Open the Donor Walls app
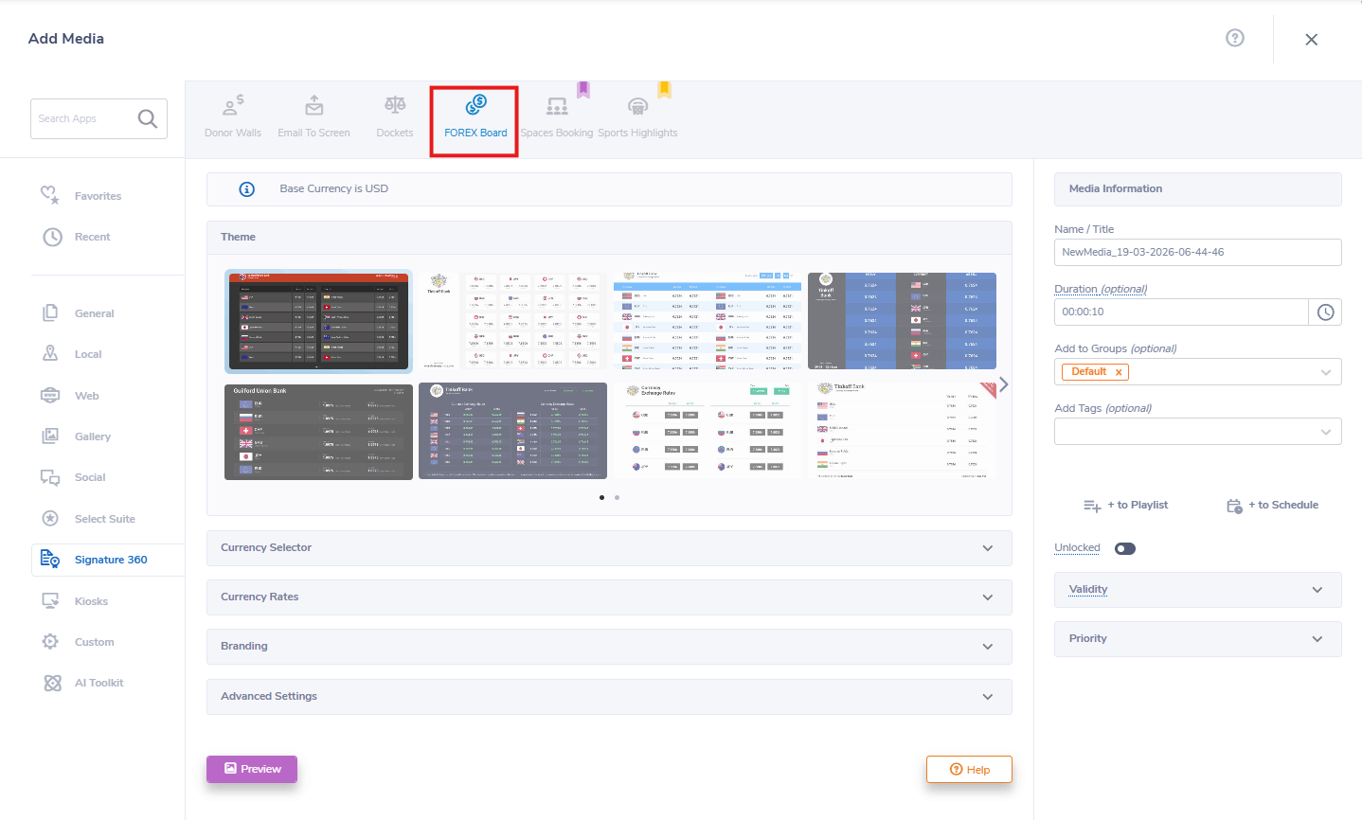1362x820 pixels. (233, 116)
